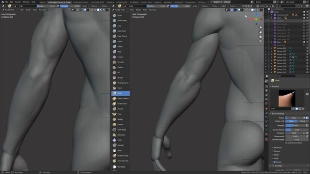Hide Sphere.021 with its eye icon

[x=307, y=57]
